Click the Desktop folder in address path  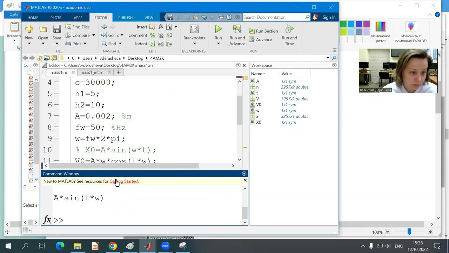click(135, 58)
